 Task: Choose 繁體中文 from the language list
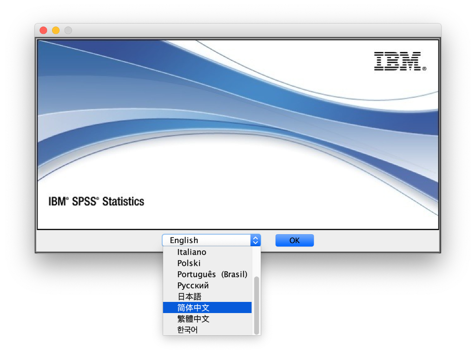207,319
